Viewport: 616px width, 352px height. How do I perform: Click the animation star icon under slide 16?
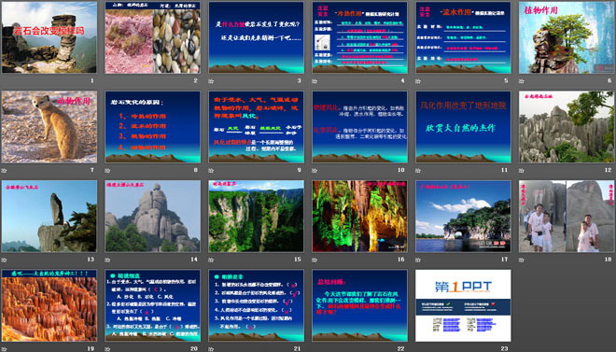(x=315, y=260)
